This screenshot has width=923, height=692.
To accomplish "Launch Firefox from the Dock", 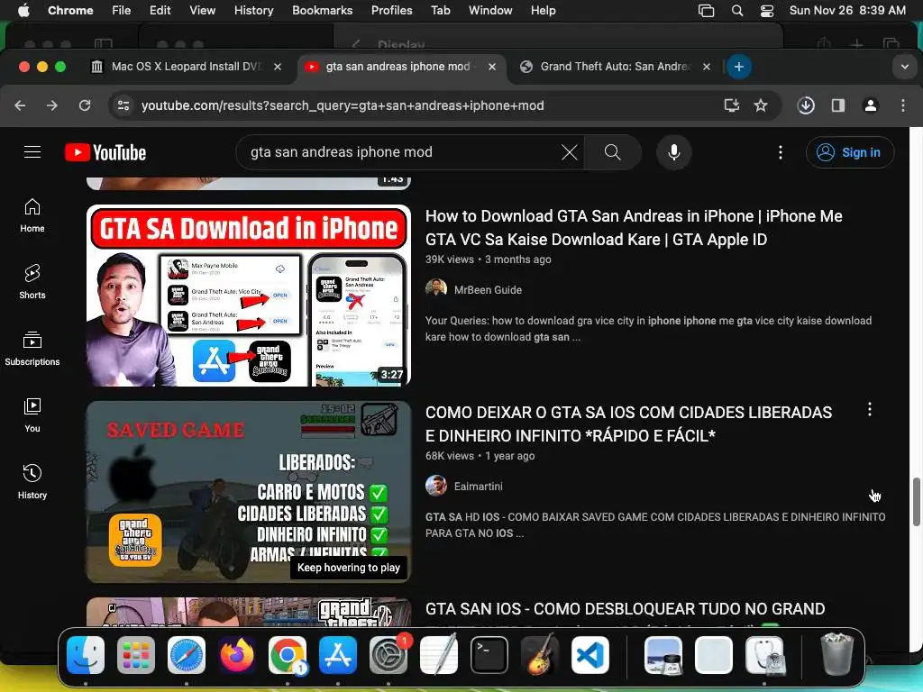I will coord(237,655).
